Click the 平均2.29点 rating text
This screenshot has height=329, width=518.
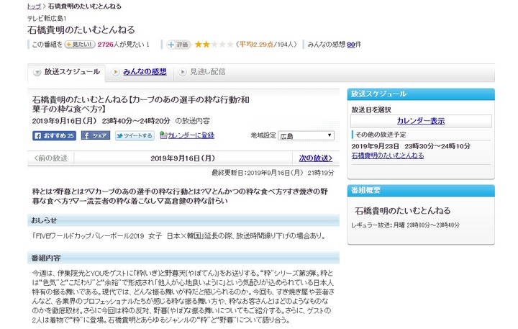[x=256, y=45]
